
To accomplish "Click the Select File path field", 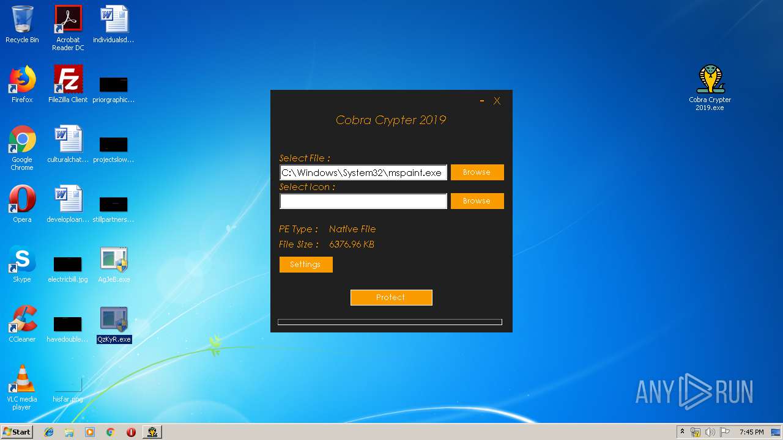I will pyautogui.click(x=363, y=172).
